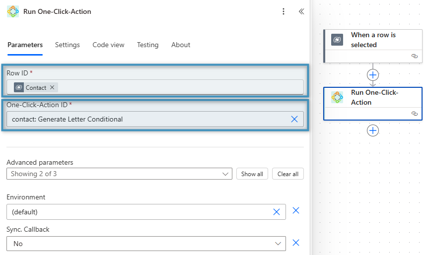Select the When a row is selected trigger
The width and height of the screenshot is (428, 255).
[372, 40]
